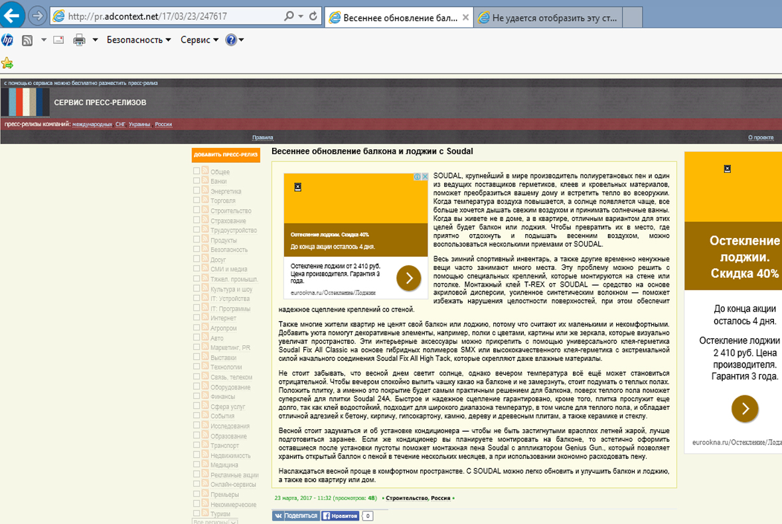Open the Сервис menu
782x524 pixels.
tap(200, 40)
